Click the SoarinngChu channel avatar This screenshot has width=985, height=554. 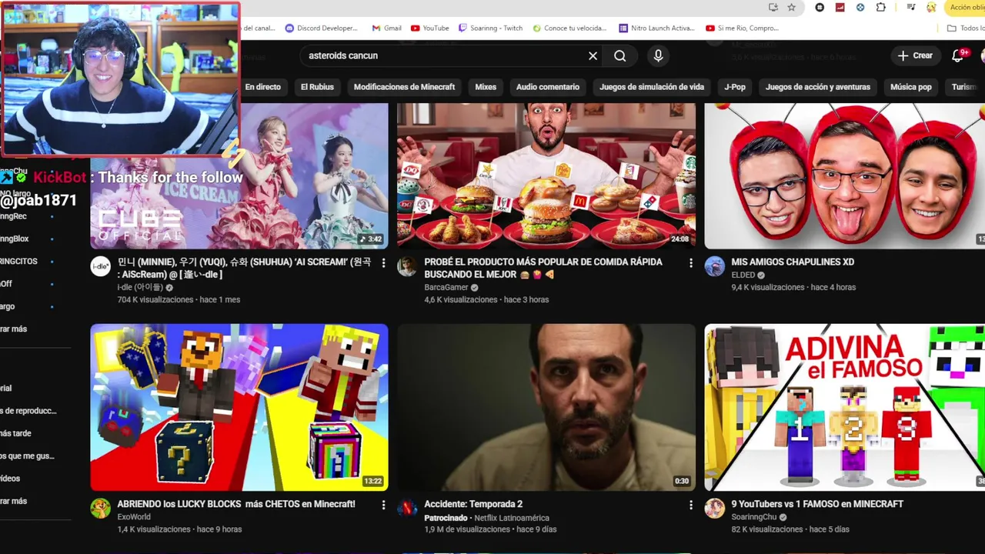click(714, 508)
